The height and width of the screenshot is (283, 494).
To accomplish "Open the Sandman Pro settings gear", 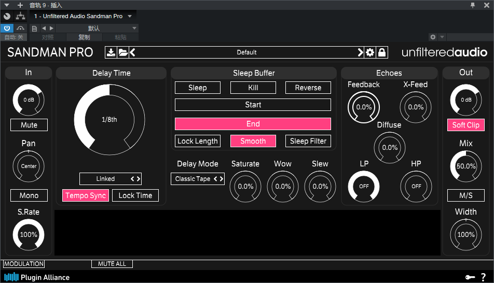I will pos(370,52).
